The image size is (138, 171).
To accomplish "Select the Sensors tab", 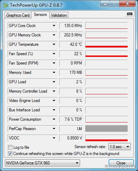I will coord(40,15).
